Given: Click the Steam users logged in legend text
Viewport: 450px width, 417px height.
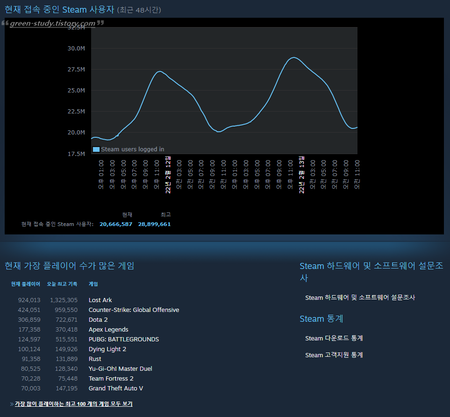Looking at the screenshot, I should [x=133, y=149].
